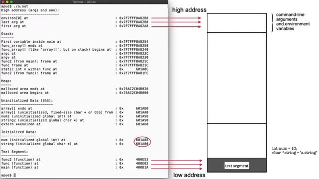The image size is (319, 179).
Task: Click the 400E02 address of func
Action: click(142, 164)
